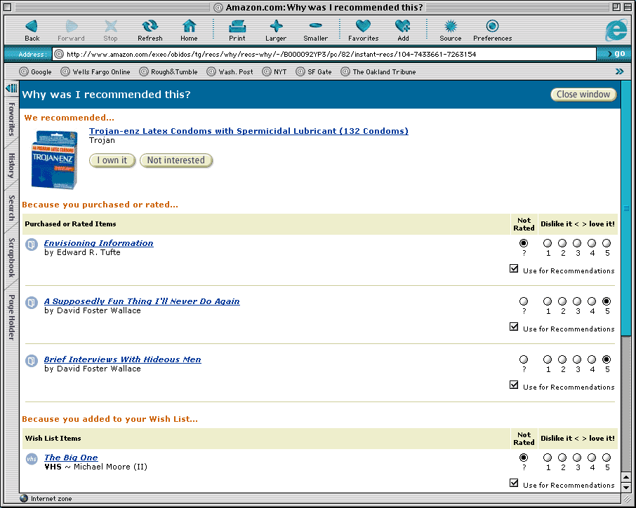Click the Forward arrow icon

pyautogui.click(x=72, y=27)
